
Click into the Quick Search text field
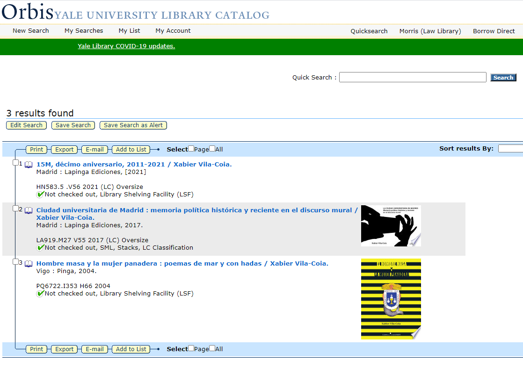tap(413, 77)
